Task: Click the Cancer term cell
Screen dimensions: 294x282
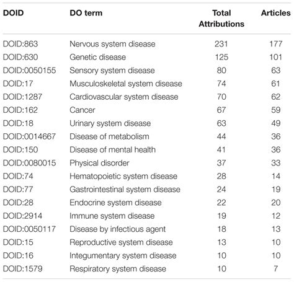Action: (x=82, y=110)
